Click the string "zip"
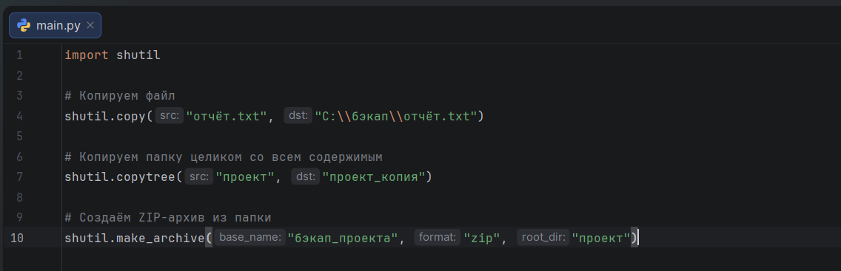This screenshot has height=271, width=841. [482, 238]
